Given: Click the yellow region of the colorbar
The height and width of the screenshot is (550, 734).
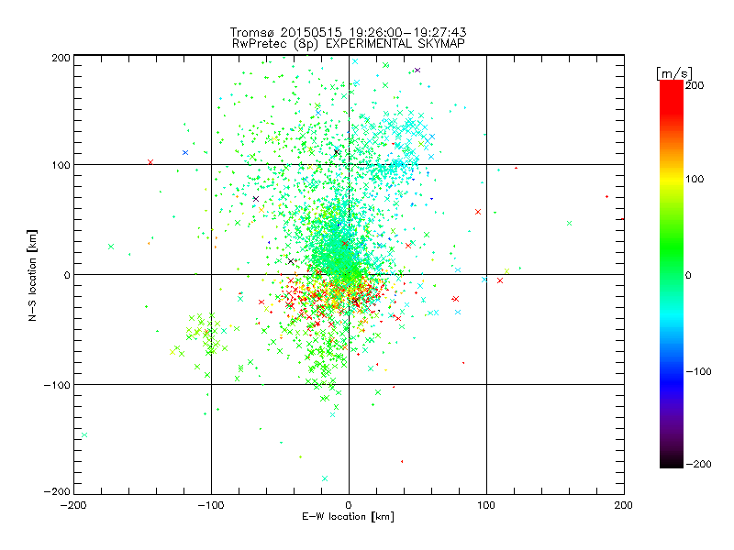Looking at the screenshot, I should tap(672, 180).
